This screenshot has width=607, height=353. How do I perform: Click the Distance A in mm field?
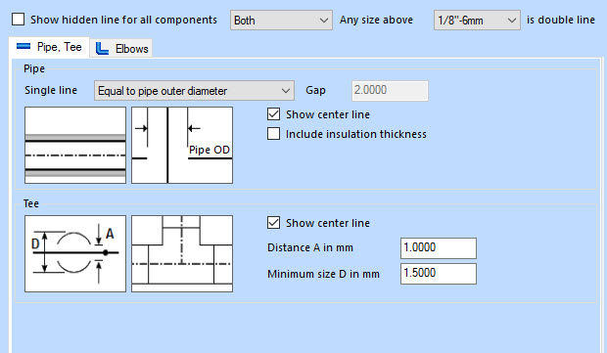tap(439, 247)
